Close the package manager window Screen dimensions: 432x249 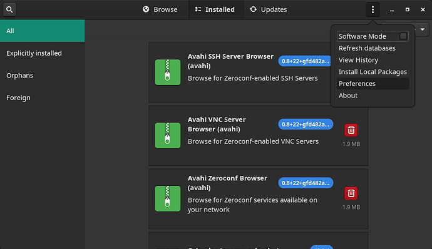click(423, 9)
